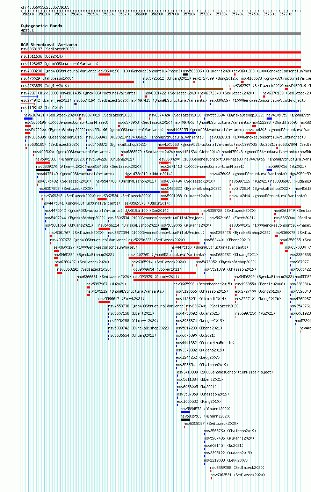The height and width of the screenshot is (492, 311).
Task: Open variant esv3665998 (Besenbacher2015)
Action: click(x=203, y=284)
